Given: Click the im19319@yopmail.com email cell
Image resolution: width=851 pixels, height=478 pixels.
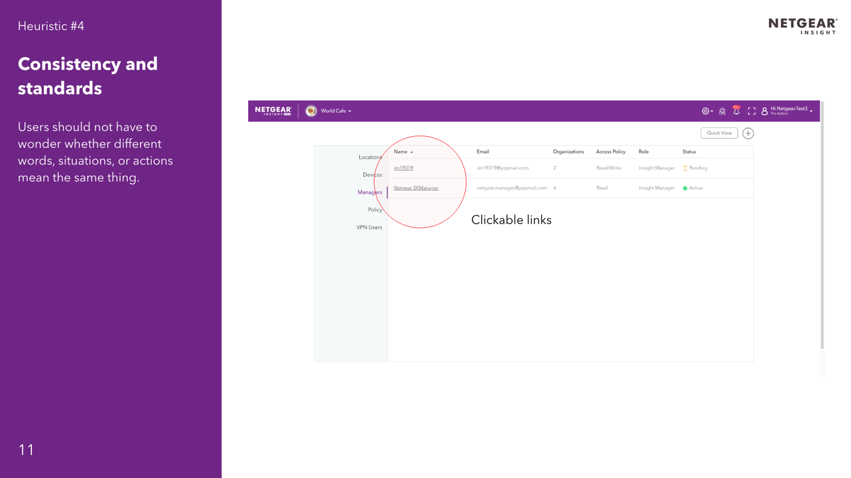Looking at the screenshot, I should point(503,168).
